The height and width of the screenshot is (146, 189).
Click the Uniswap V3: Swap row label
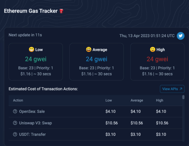coord(35,123)
